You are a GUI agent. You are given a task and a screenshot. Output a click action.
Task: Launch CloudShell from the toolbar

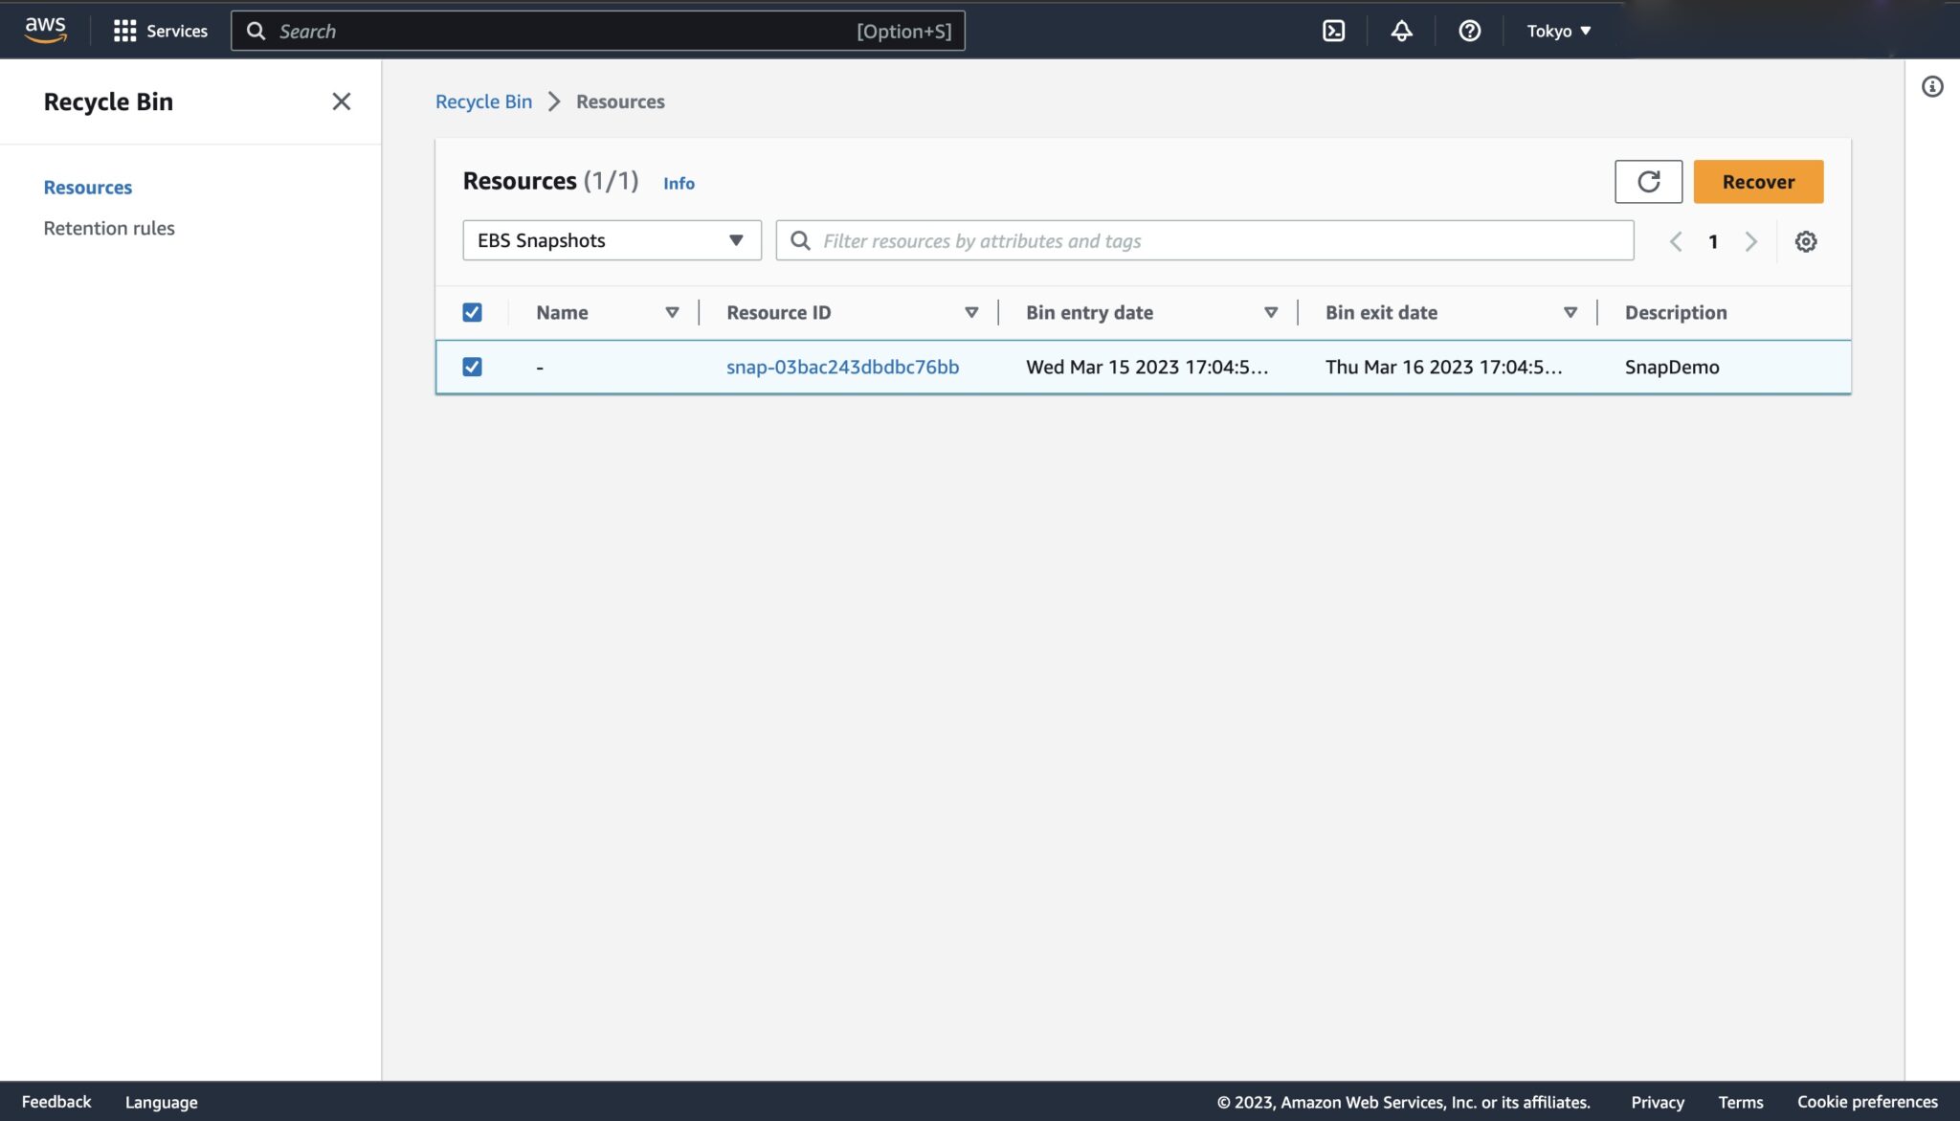pos(1335,30)
